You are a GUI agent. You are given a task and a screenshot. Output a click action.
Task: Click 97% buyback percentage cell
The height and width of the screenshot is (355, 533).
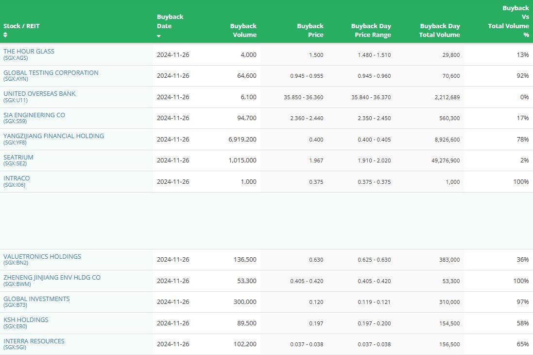pyautogui.click(x=522, y=302)
